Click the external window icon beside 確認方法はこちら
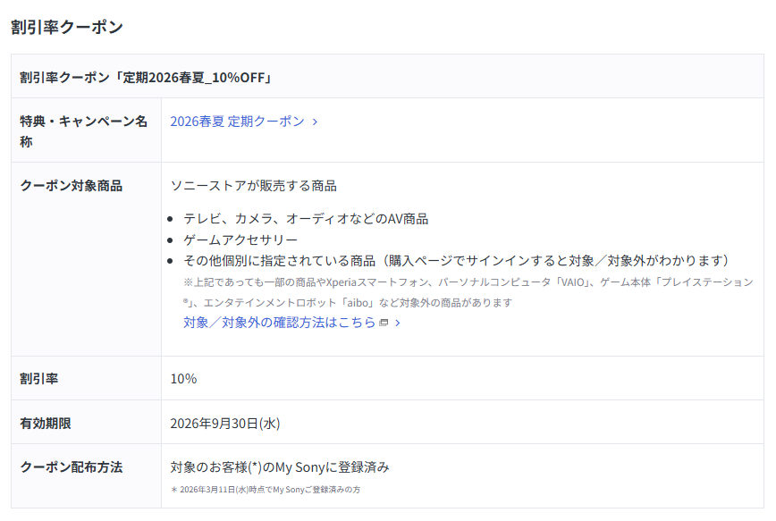The height and width of the screenshot is (521, 776). [384, 324]
